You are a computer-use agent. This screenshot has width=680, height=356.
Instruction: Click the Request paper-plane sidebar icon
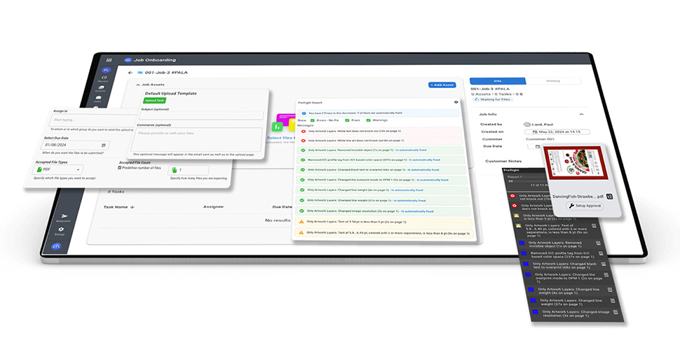65,217
